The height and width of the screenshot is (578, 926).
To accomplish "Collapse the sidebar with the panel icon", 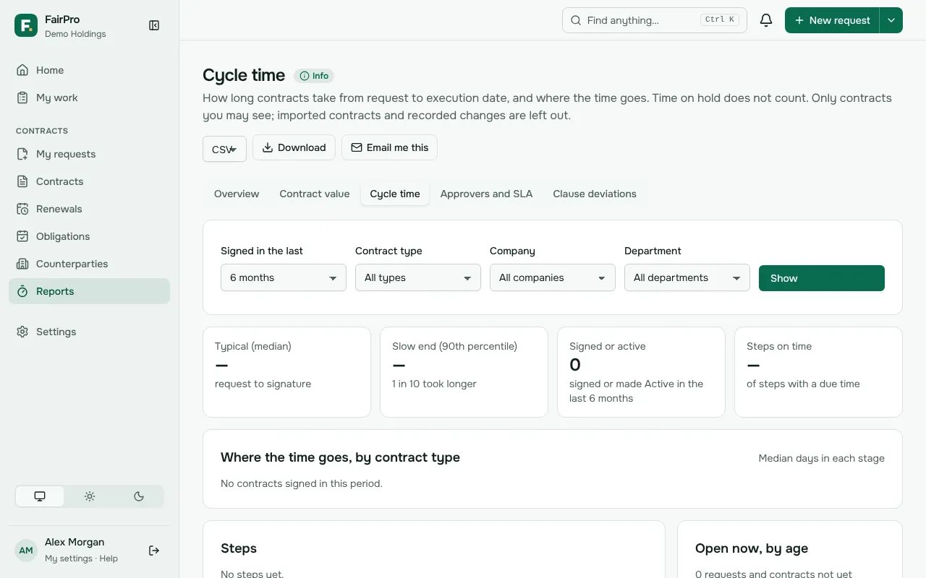I will pos(154,25).
